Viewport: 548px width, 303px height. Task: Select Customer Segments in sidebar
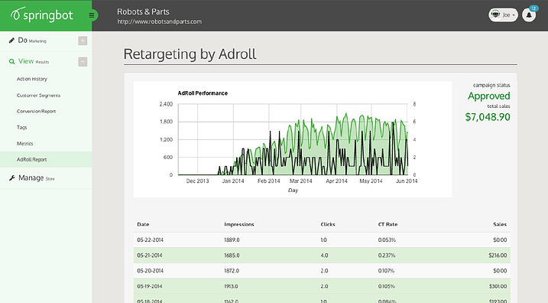pyautogui.click(x=38, y=95)
